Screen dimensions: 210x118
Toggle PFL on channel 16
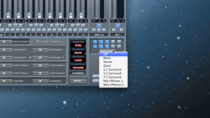[x=83, y=26]
